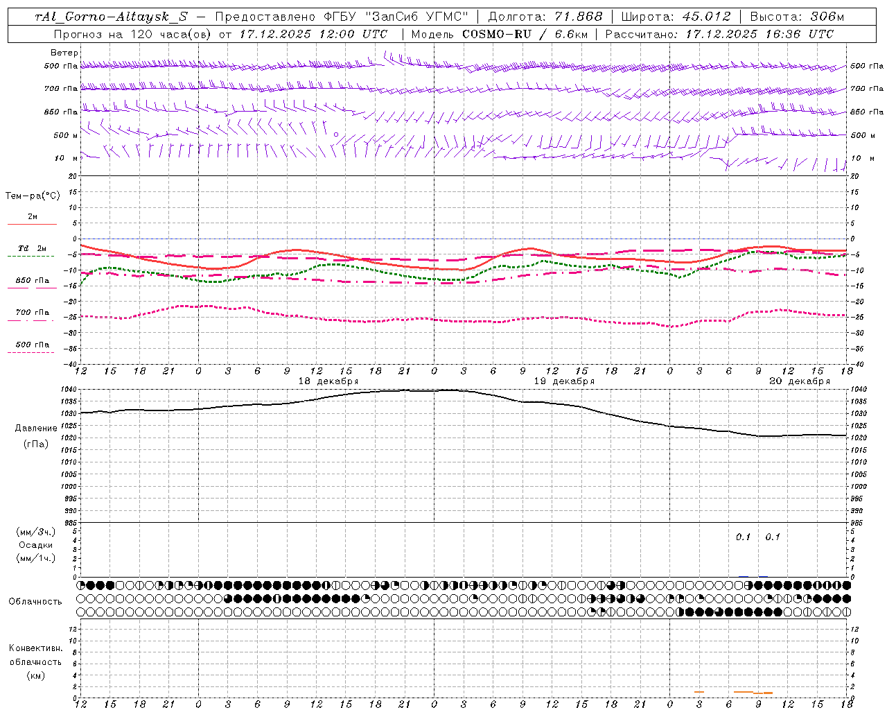Click the Осадки precipitation label
The height and width of the screenshot is (710, 887).
(x=36, y=545)
